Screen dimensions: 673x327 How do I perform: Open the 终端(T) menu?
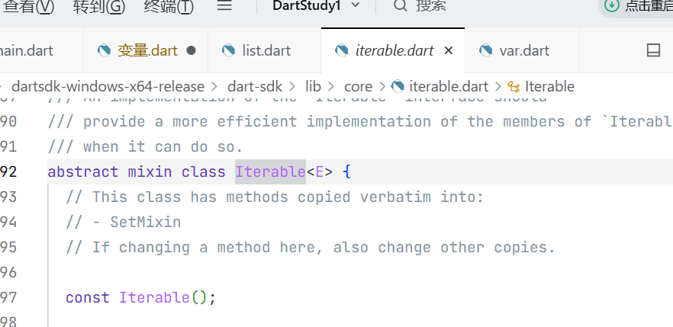click(x=169, y=6)
